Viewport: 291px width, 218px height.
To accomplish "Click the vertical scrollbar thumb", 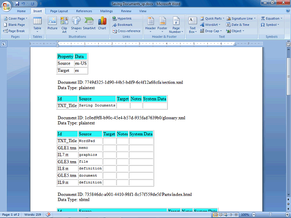I will (x=288, y=76).
